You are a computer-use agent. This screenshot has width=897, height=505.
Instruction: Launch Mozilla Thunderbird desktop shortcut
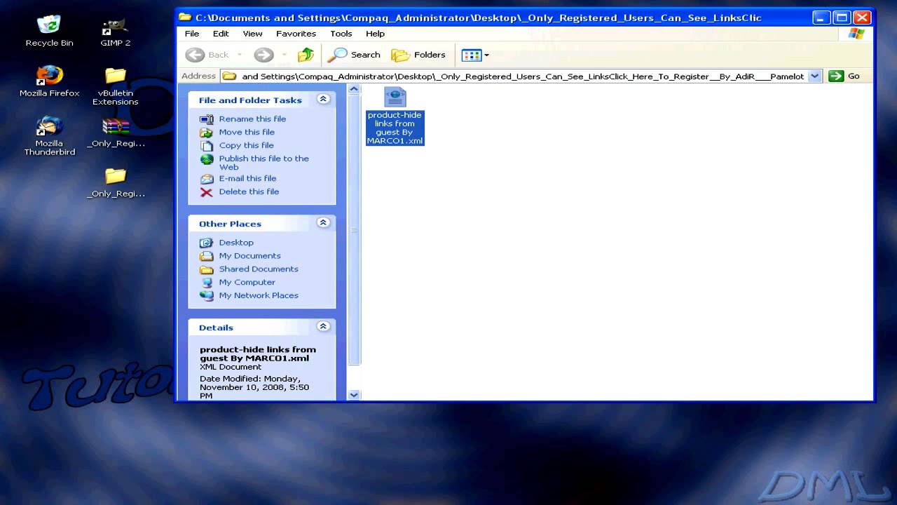pos(49,136)
